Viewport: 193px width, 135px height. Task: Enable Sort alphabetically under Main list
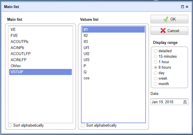click(x=10, y=125)
